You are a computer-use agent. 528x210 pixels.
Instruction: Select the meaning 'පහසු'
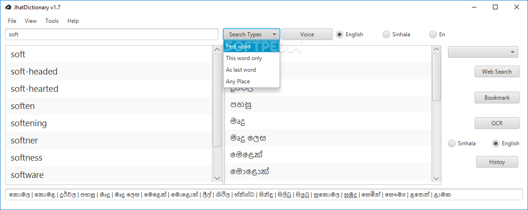(x=328, y=104)
